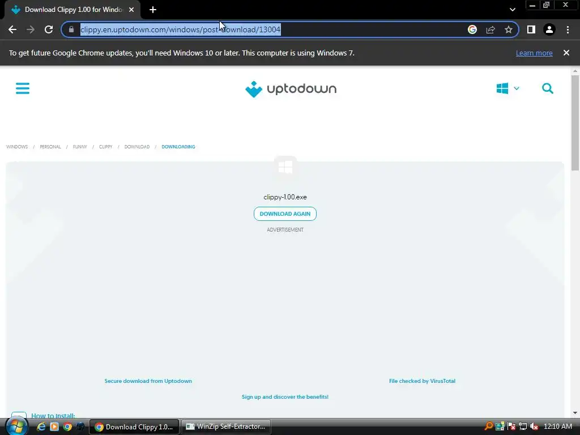Select the Download Clippy browser tab
Screen dimensions: 580x435
(x=72, y=10)
